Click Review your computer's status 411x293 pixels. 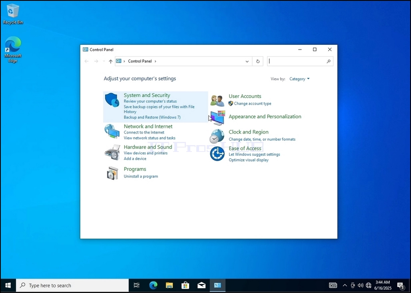point(150,101)
